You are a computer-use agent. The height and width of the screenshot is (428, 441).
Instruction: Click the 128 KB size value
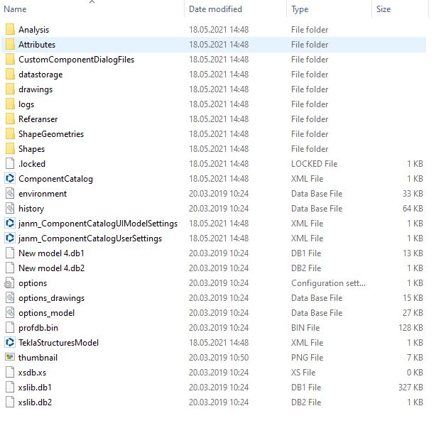click(410, 328)
